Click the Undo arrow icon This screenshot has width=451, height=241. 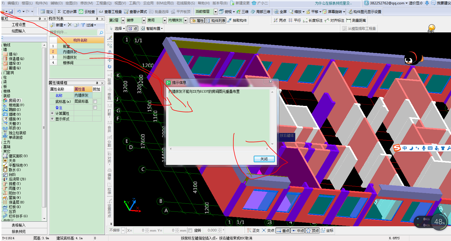tap(19, 12)
